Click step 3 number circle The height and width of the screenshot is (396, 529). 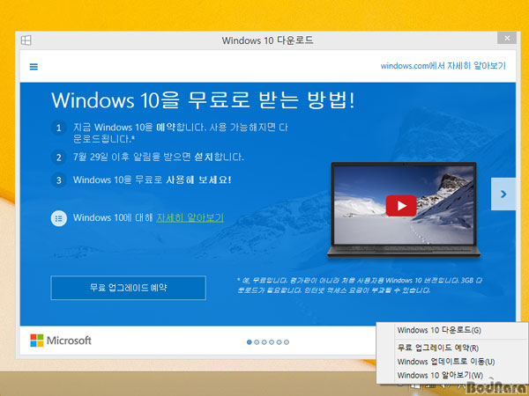pos(59,180)
